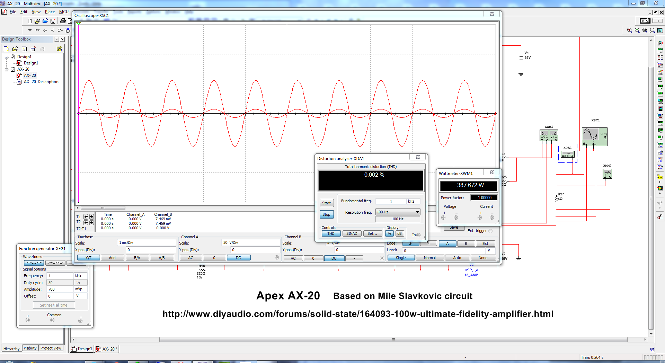Click SINAD button in distortion analyzer
Screen dimensions: 665x363
pos(352,233)
